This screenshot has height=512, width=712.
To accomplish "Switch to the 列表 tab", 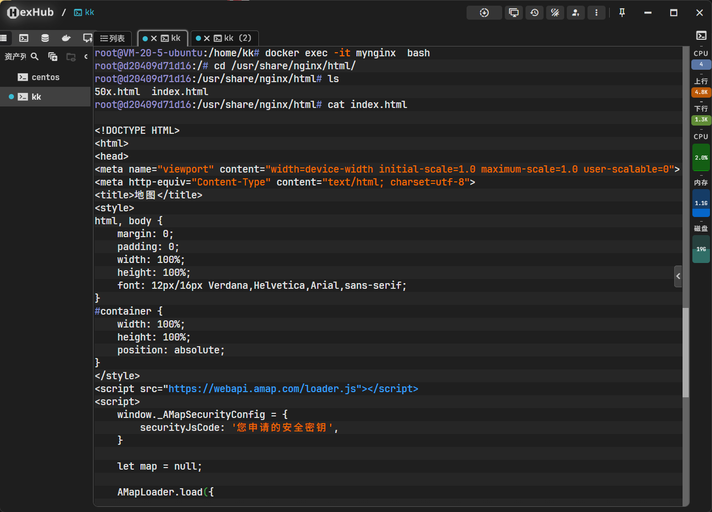I will tap(113, 38).
